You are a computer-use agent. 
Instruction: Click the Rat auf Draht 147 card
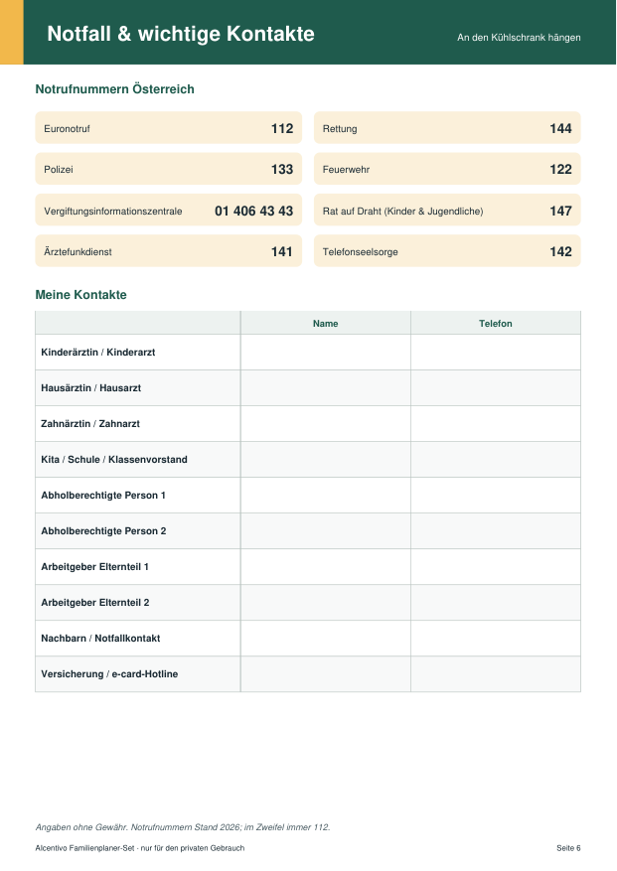pos(447,211)
